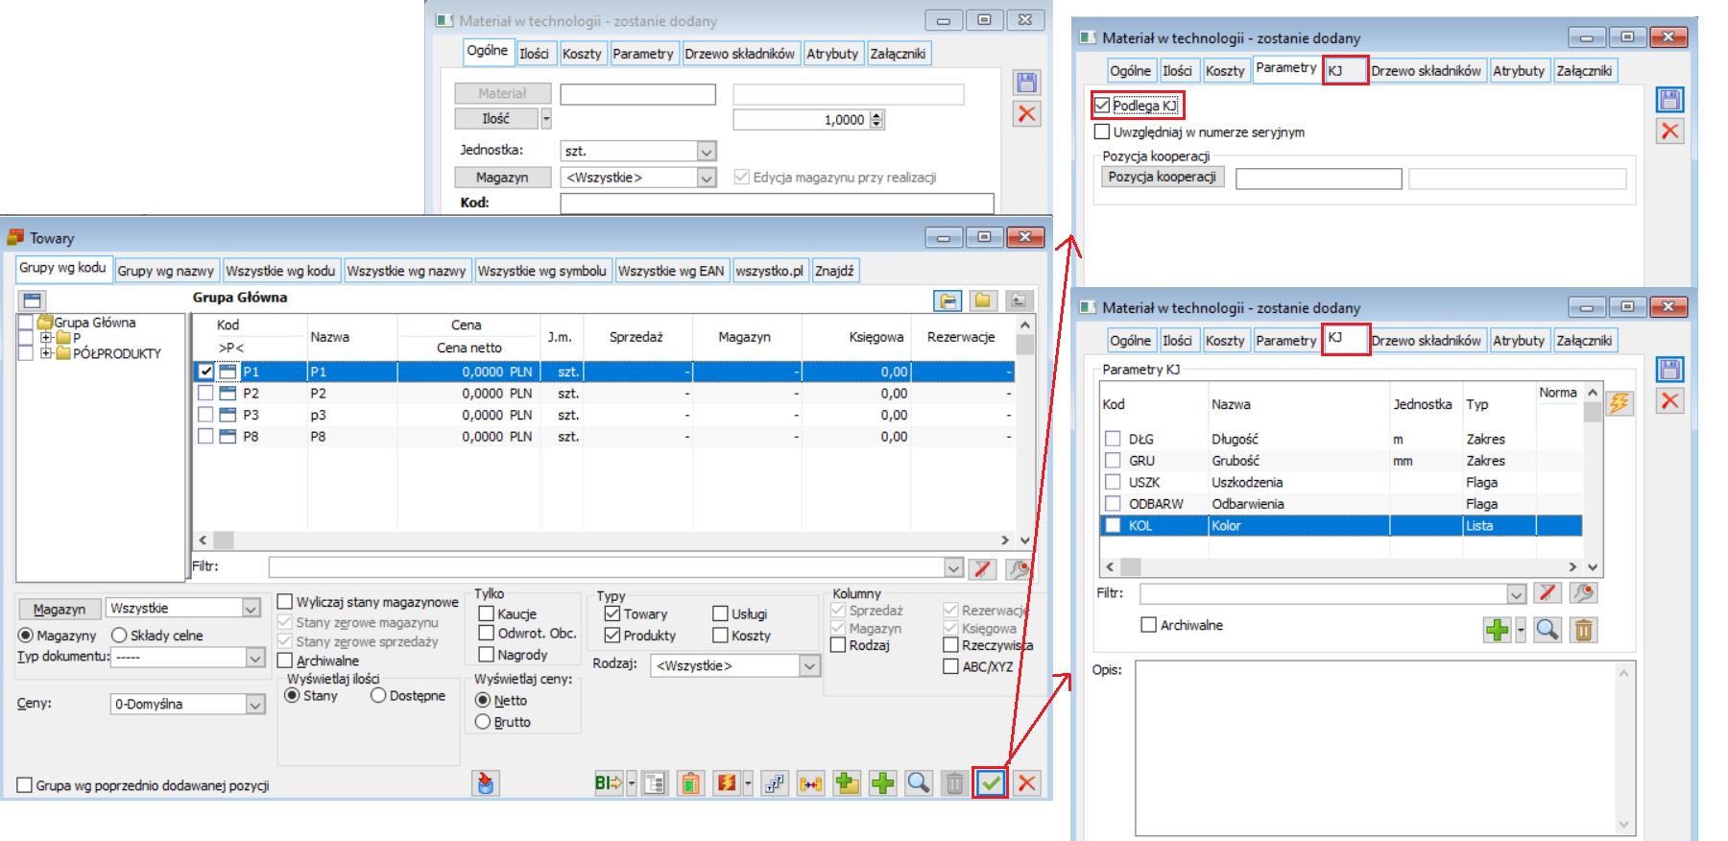Tick the checkbox of the DŁG parameter row
The width and height of the screenshot is (1728, 841).
[x=1113, y=439]
